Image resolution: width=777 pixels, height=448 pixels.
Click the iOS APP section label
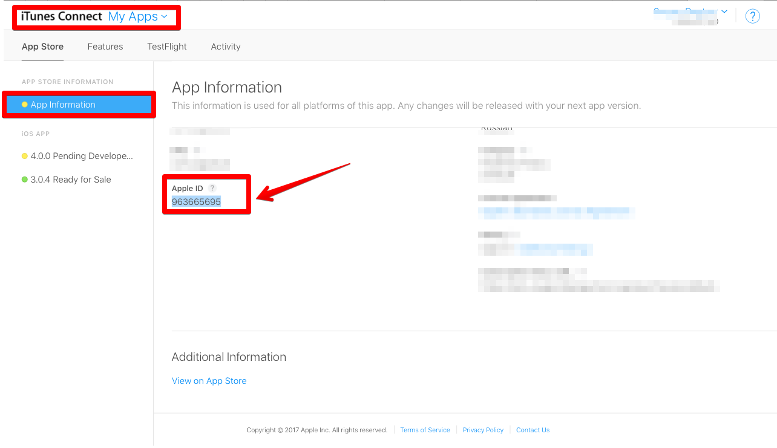click(x=36, y=134)
